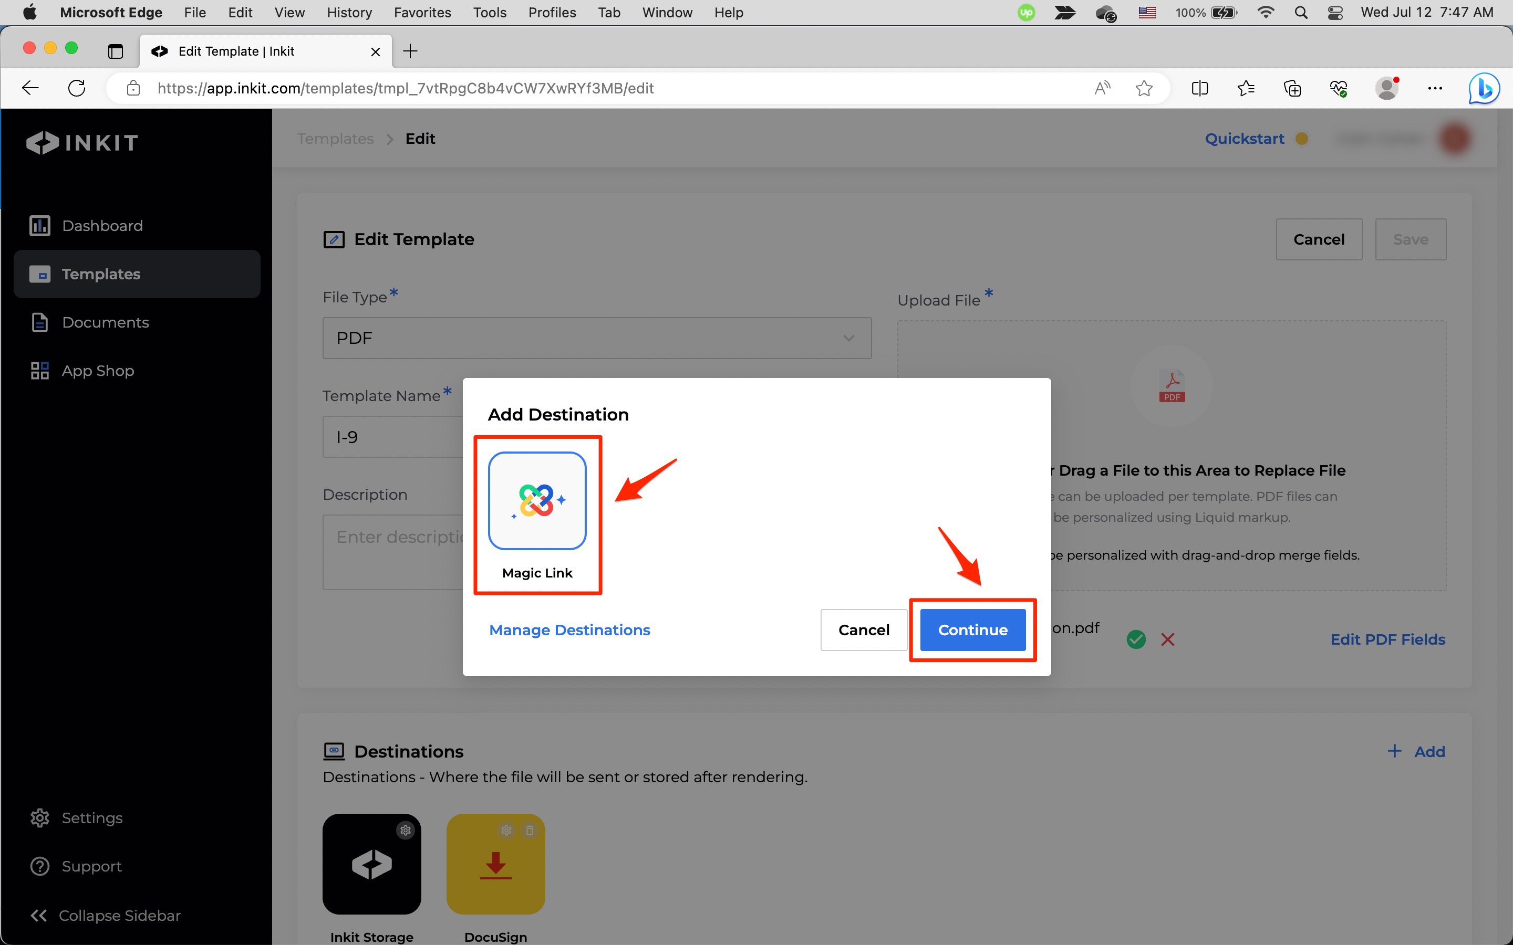
Task: Click the DocuSign destination tile
Action: [495, 864]
